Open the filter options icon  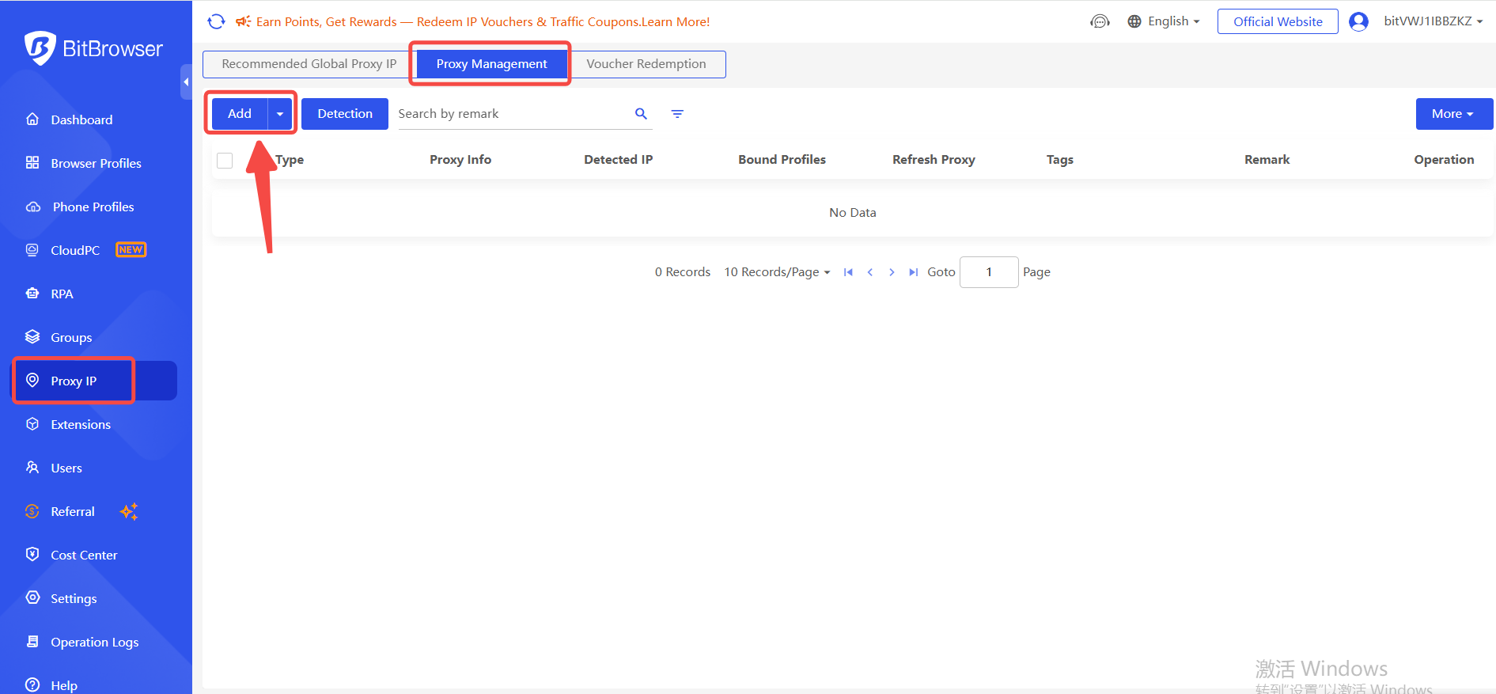point(677,114)
